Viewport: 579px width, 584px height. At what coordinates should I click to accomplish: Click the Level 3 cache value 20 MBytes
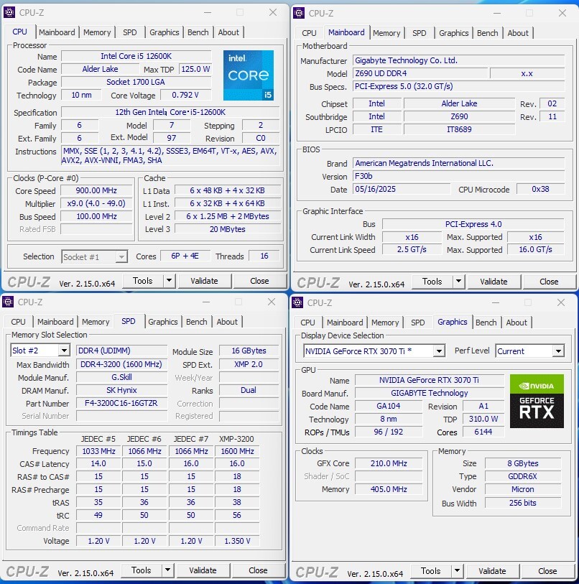227,229
